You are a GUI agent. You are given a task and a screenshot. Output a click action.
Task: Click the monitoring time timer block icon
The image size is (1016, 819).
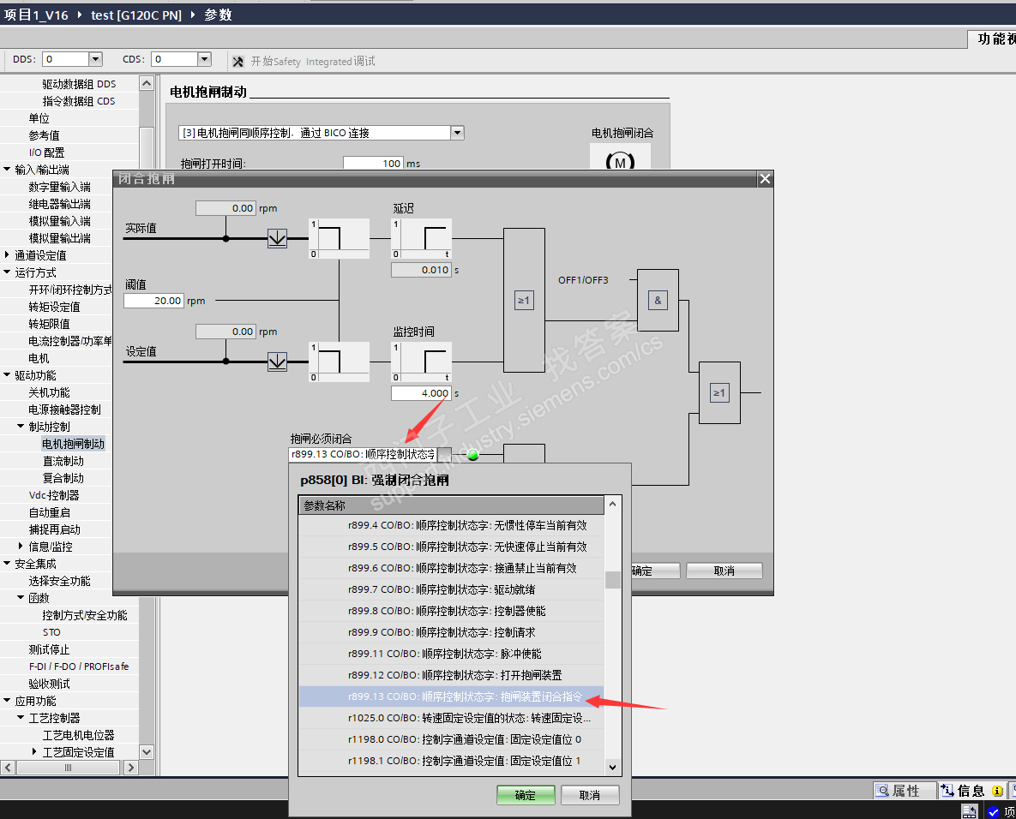tap(422, 362)
